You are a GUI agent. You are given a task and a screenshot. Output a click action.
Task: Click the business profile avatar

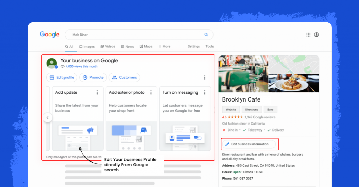click(52, 63)
